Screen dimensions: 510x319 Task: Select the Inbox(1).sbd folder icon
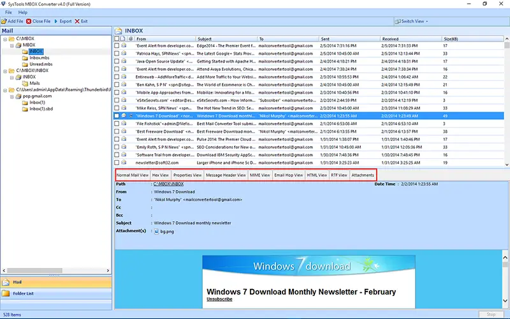coord(25,109)
